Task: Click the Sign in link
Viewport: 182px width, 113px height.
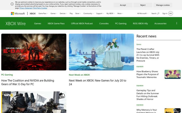Action: click(165, 14)
